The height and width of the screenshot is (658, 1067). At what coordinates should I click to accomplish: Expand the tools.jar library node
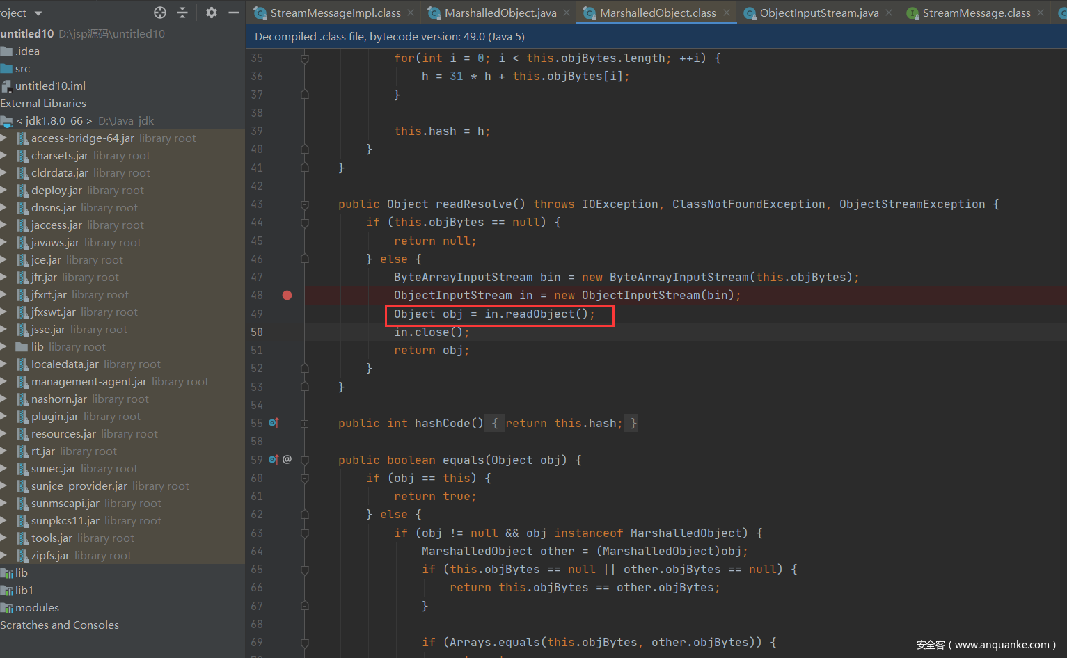pyautogui.click(x=4, y=538)
